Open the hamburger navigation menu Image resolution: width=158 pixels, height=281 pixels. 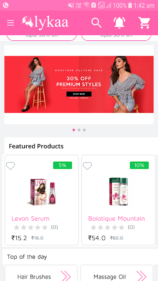point(11,23)
